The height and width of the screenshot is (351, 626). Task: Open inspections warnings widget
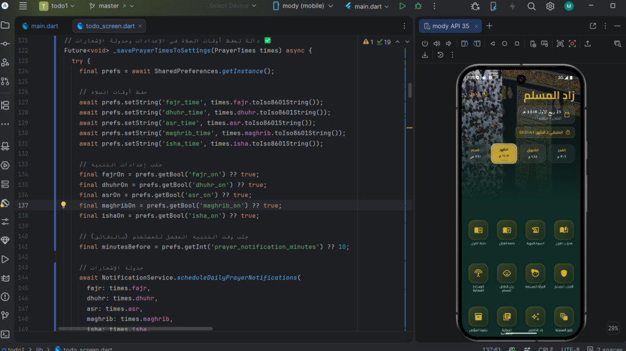[377, 42]
